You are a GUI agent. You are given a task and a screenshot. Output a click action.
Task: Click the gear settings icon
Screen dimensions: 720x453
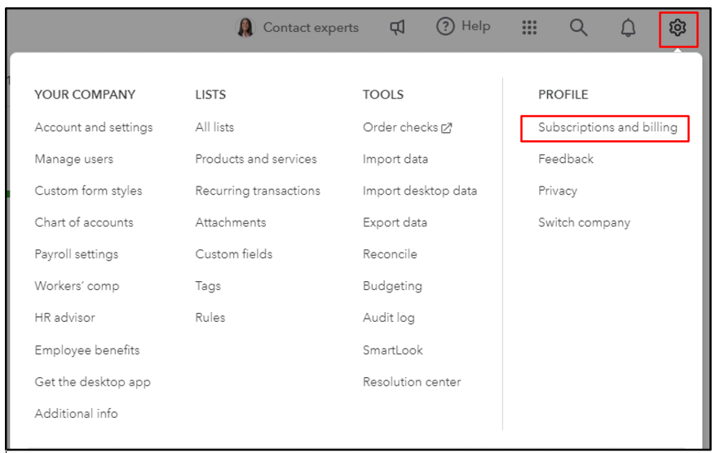tap(678, 29)
